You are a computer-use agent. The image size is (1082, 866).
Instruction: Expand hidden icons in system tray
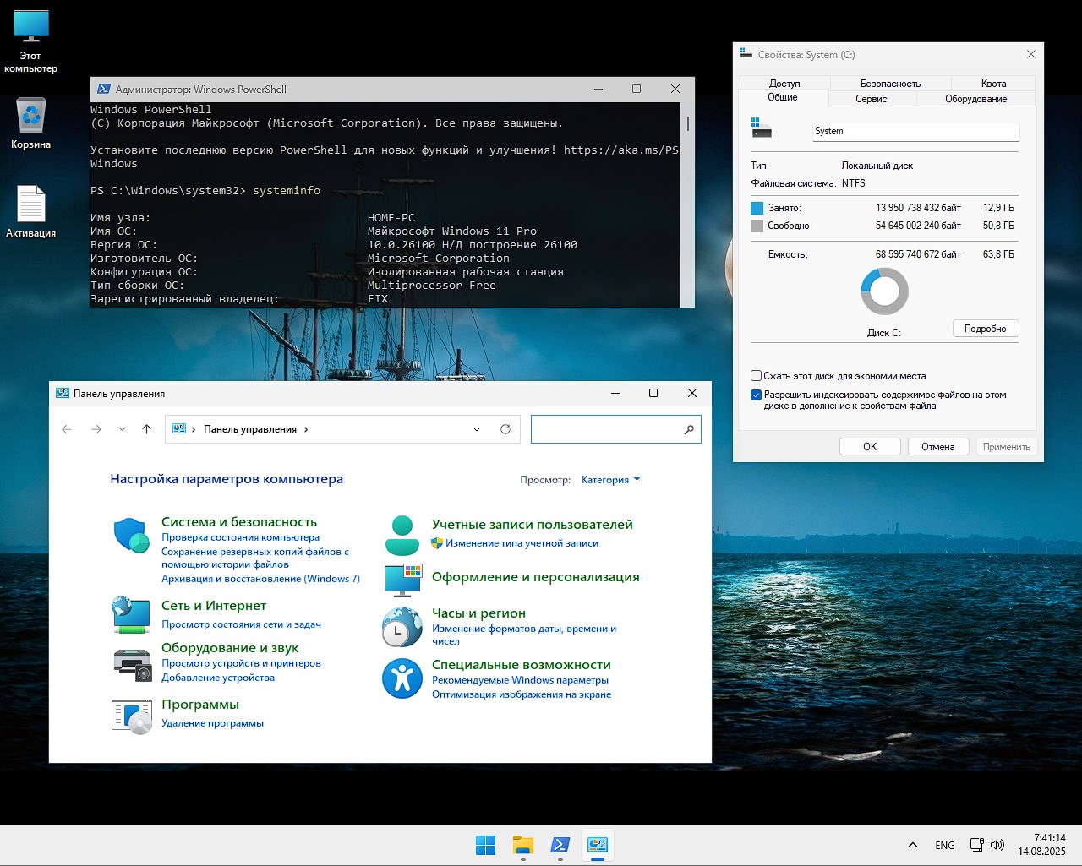pyautogui.click(x=913, y=844)
